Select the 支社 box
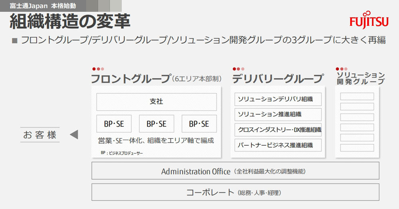Screen dimensions: 399x209 coord(156,102)
